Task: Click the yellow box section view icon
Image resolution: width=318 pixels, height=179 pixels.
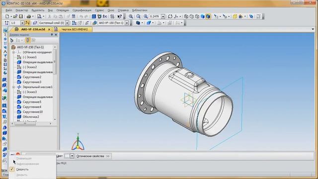Action: [235, 16]
